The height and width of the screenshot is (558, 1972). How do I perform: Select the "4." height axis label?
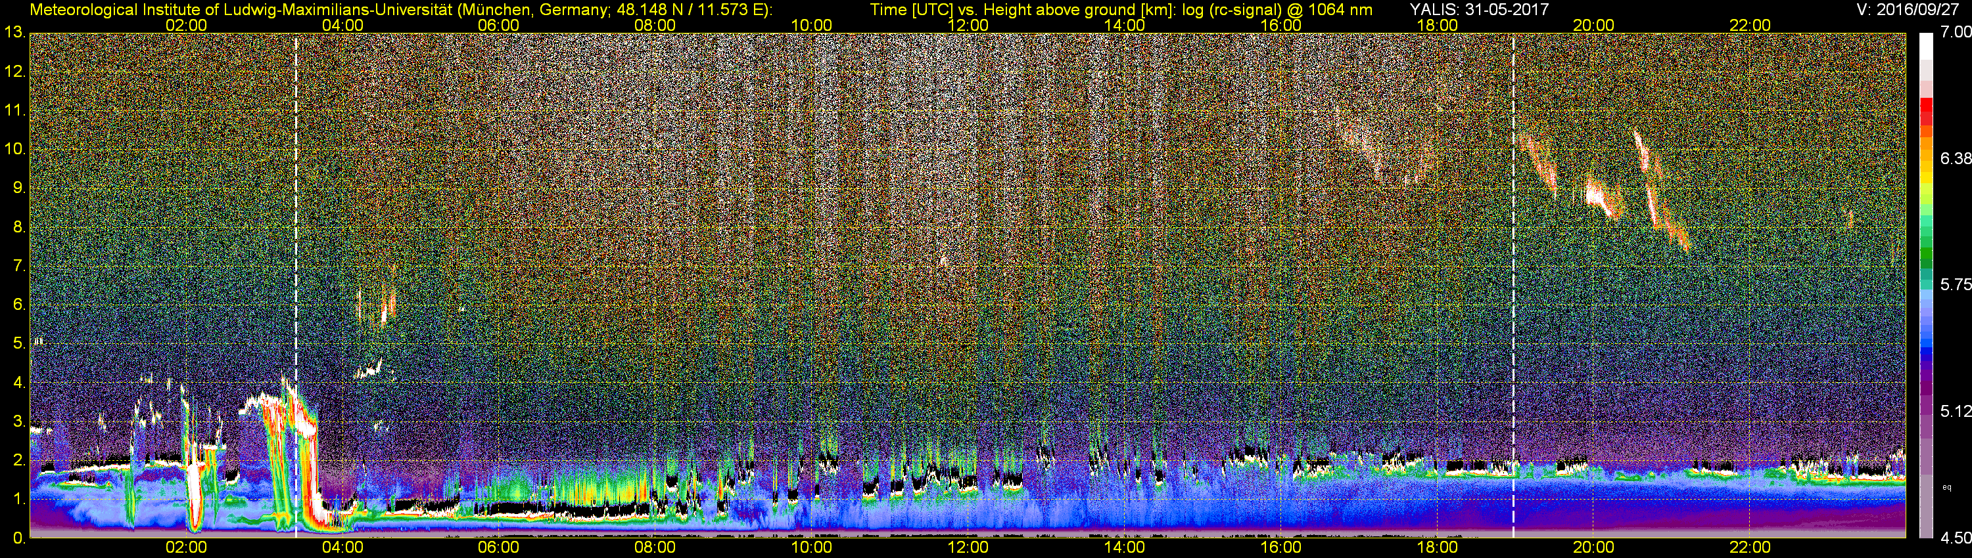[18, 383]
